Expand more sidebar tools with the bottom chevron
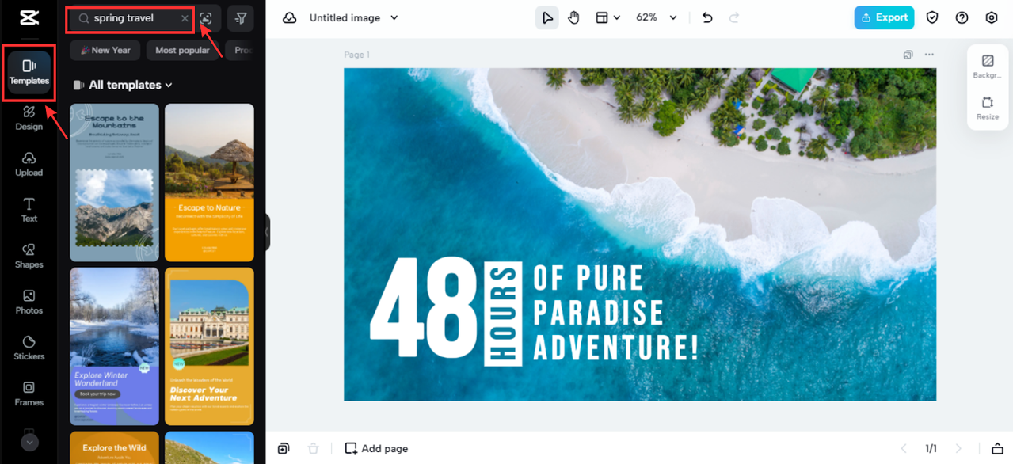Viewport: 1013px width, 464px height. pyautogui.click(x=29, y=443)
